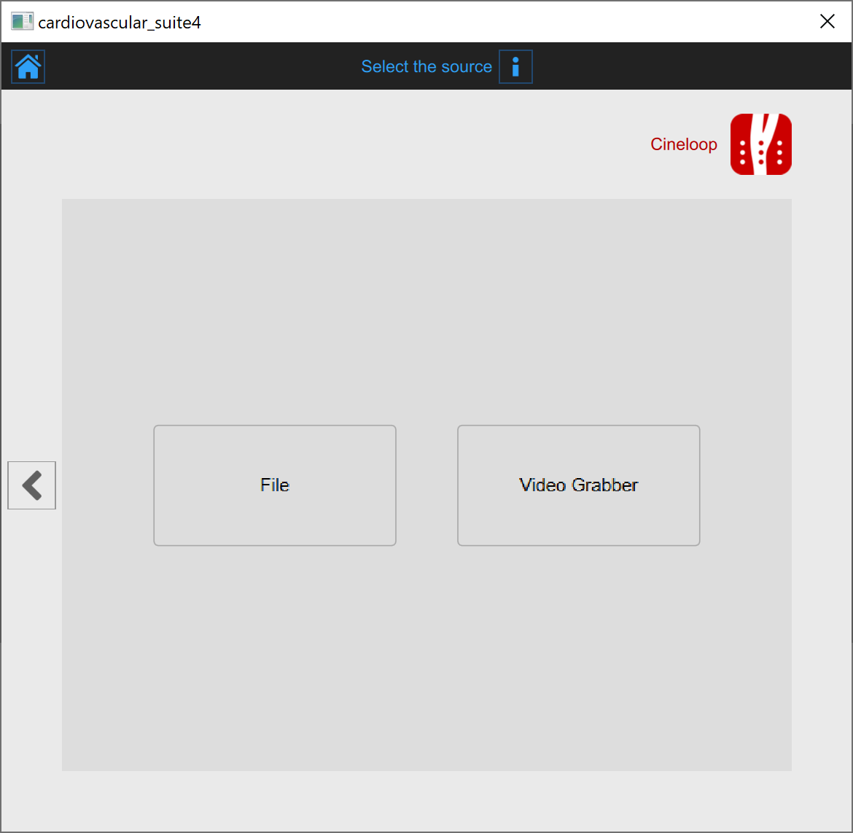Open the blue information icon

(x=515, y=67)
